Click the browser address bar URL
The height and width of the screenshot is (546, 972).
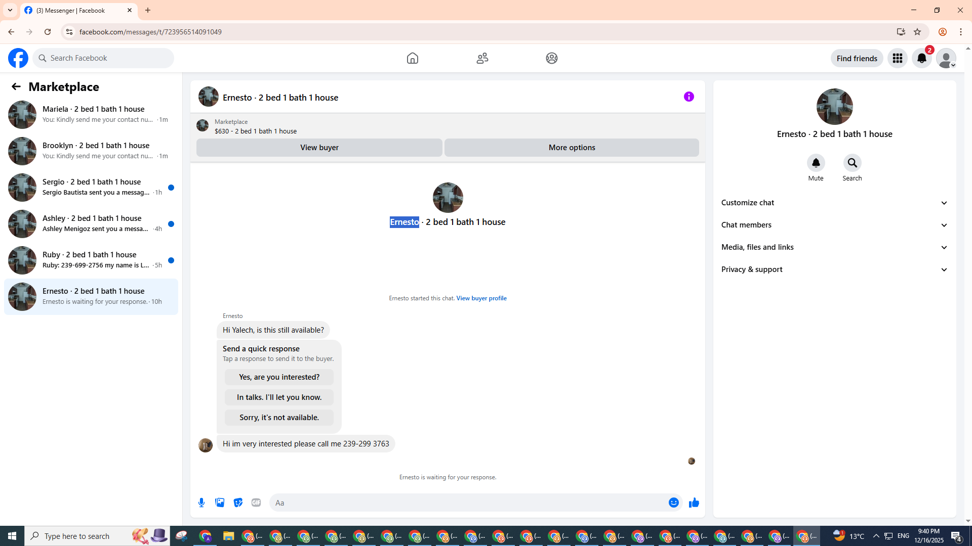coord(150,32)
